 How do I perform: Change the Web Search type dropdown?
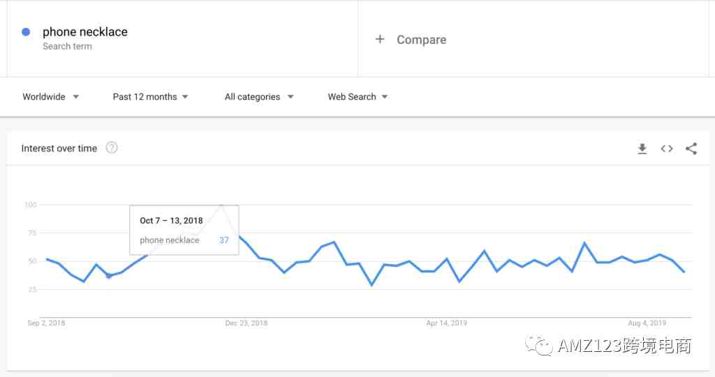(357, 97)
